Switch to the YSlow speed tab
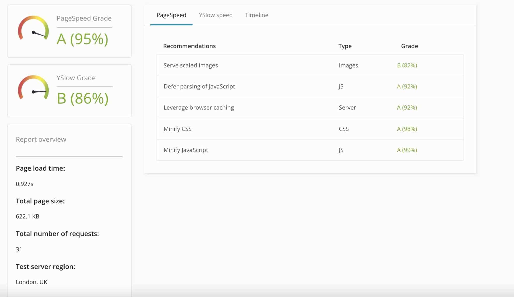The image size is (514, 297). tap(216, 15)
